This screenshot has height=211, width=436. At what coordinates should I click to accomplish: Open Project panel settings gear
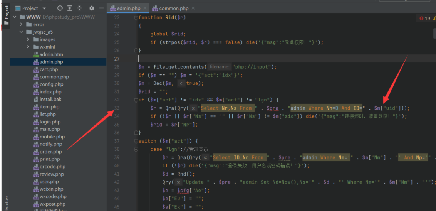pos(92,8)
